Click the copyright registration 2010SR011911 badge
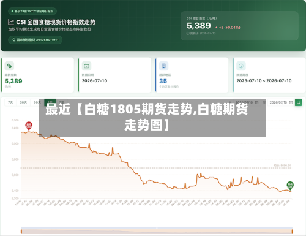Screen dimensions: 306x236 click(x=35, y=40)
